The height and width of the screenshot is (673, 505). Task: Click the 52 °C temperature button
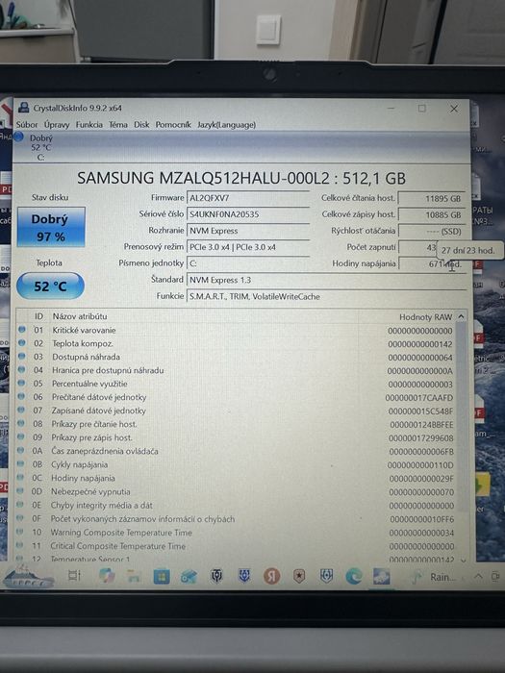pos(50,286)
